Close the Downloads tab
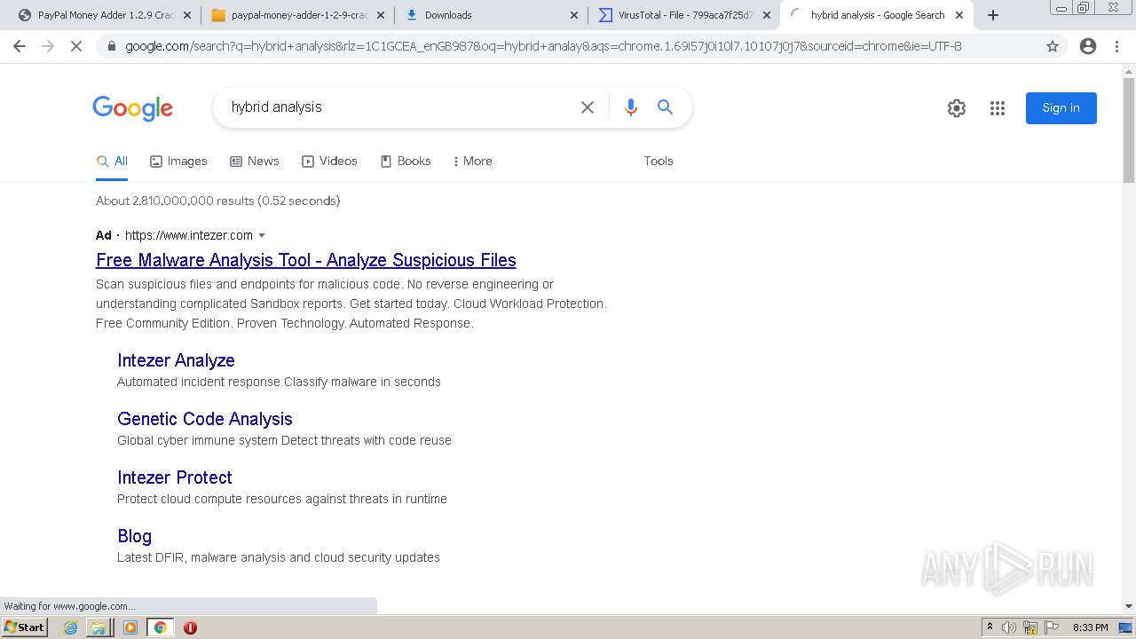 573,15
